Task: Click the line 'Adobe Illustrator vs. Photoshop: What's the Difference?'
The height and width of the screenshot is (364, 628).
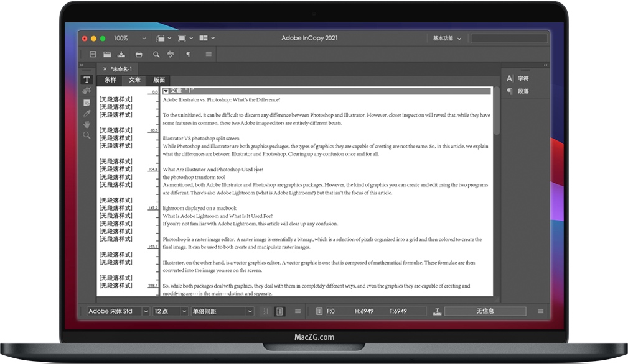Action: [222, 99]
